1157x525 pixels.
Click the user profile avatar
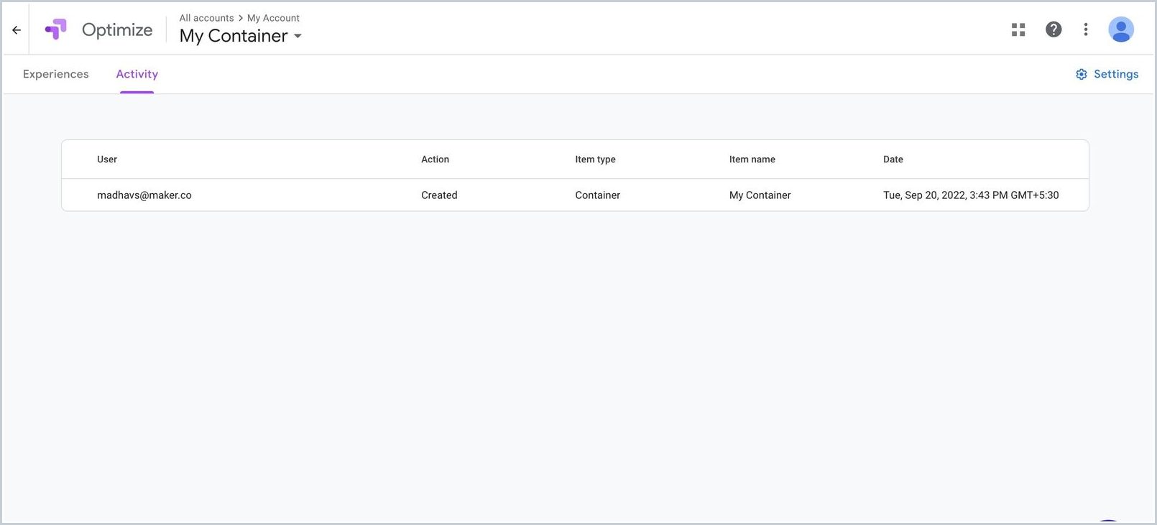[1121, 29]
